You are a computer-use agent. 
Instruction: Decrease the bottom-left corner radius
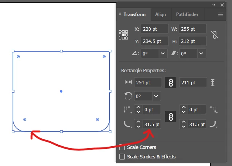click(138, 126)
